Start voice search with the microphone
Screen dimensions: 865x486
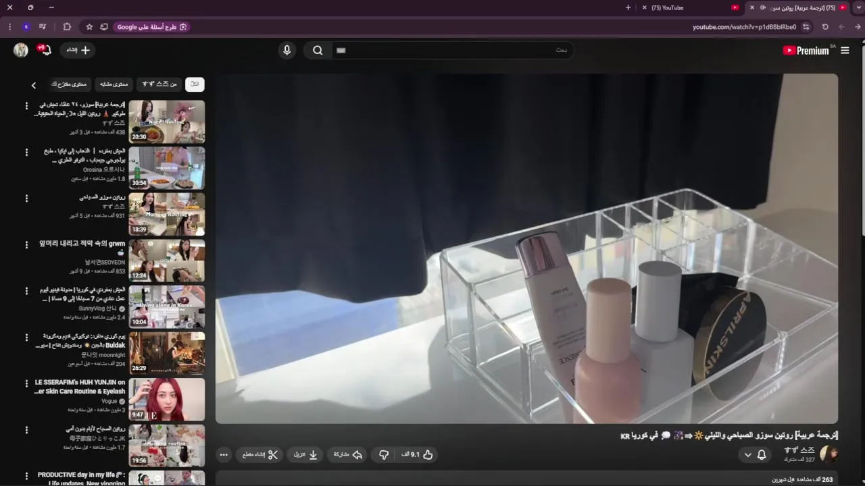(287, 50)
